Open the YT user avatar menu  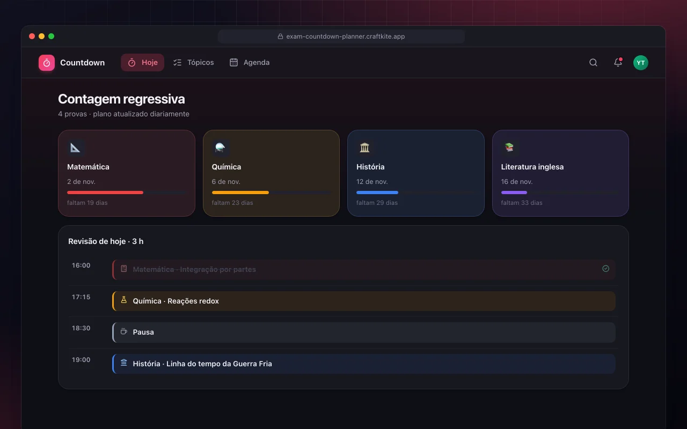[x=640, y=63]
